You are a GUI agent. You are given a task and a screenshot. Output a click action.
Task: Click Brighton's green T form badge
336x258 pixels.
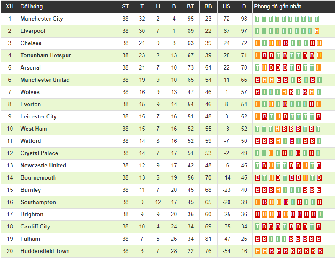(x=320, y=215)
